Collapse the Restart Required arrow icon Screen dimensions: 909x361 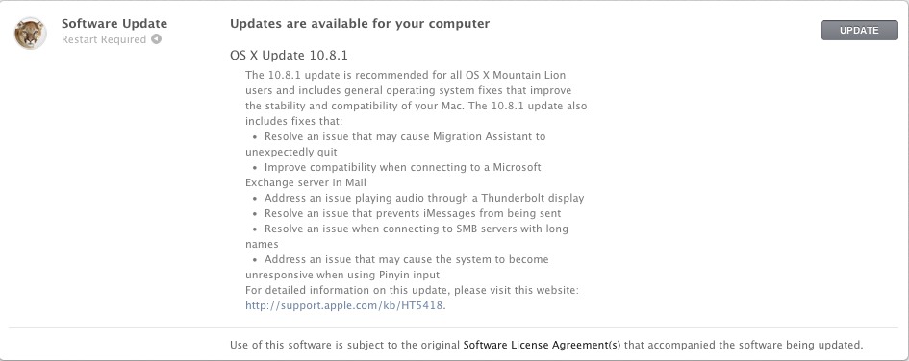157,39
